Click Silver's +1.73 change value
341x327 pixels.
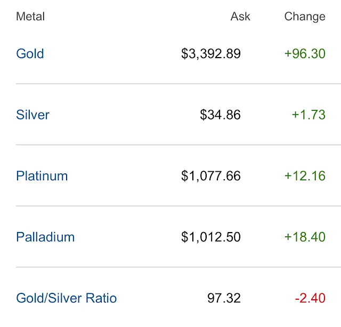(x=308, y=115)
